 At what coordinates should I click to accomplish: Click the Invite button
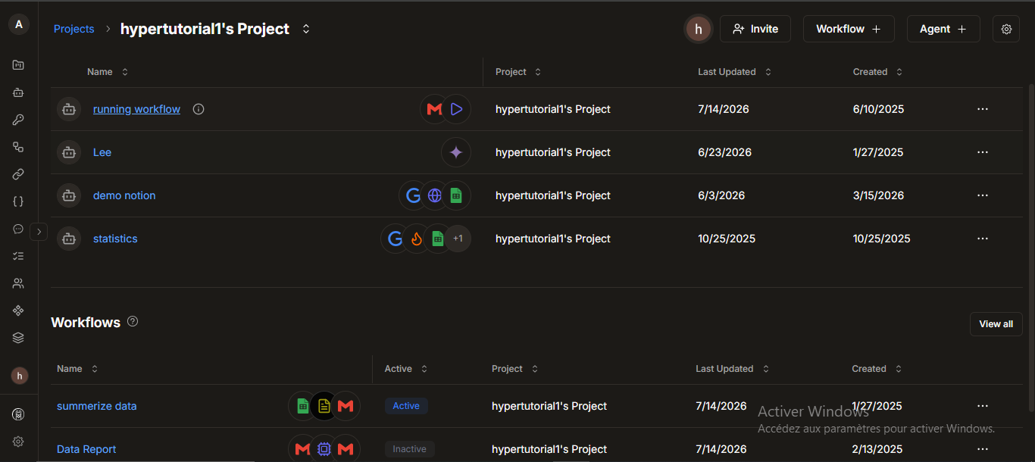point(755,29)
